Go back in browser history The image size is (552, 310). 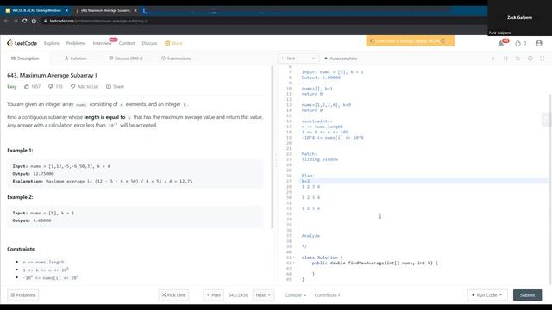[x=6, y=21]
